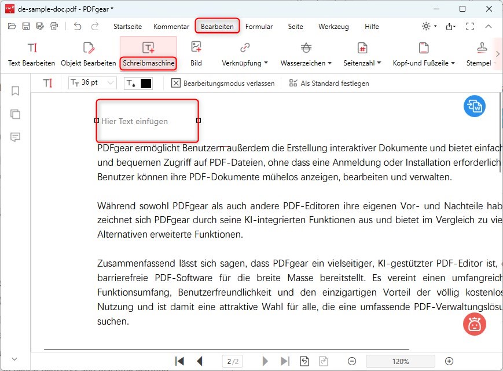503x371 pixels.
Task: Undo the last action
Action: [78, 26]
